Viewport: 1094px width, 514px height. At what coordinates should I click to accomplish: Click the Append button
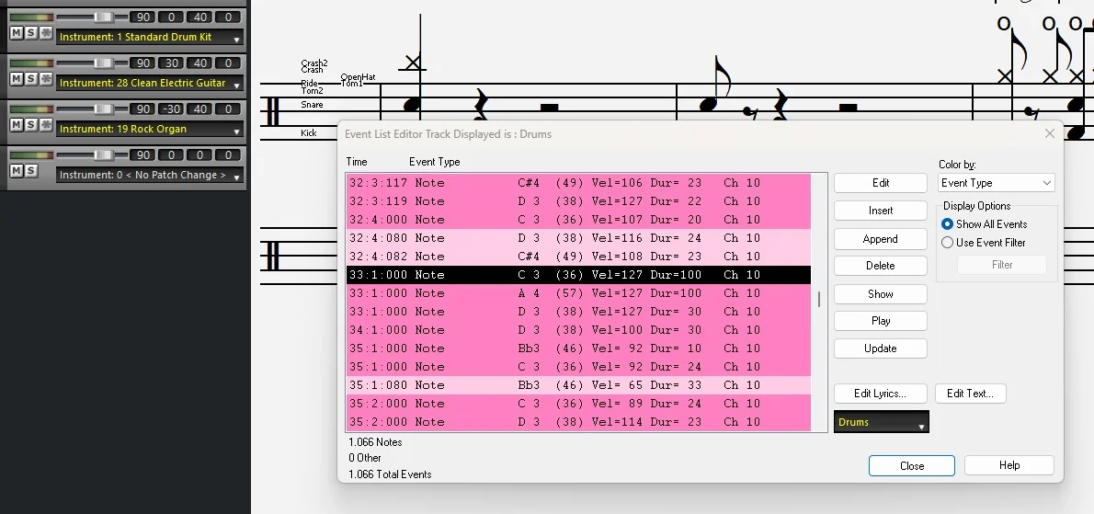point(881,238)
